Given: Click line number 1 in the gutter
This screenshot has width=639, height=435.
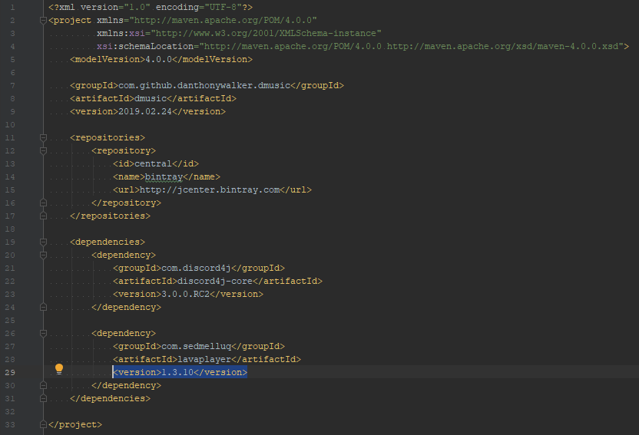Looking at the screenshot, I should point(12,8).
